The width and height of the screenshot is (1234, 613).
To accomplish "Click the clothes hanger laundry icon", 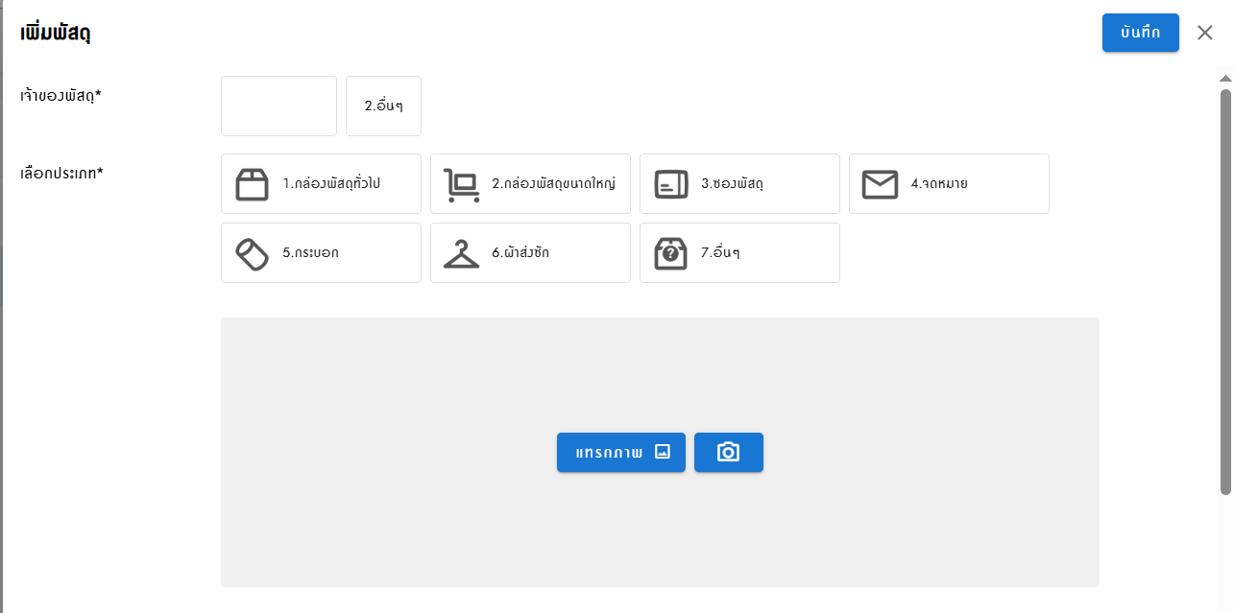I will click(x=461, y=253).
